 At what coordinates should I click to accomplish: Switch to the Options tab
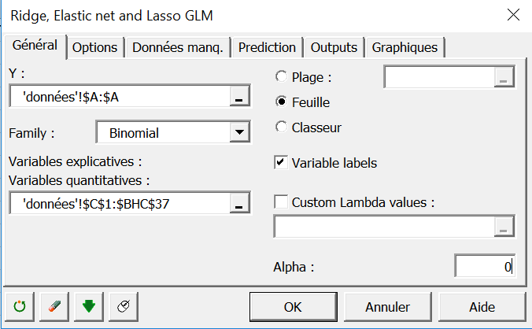coord(94,47)
